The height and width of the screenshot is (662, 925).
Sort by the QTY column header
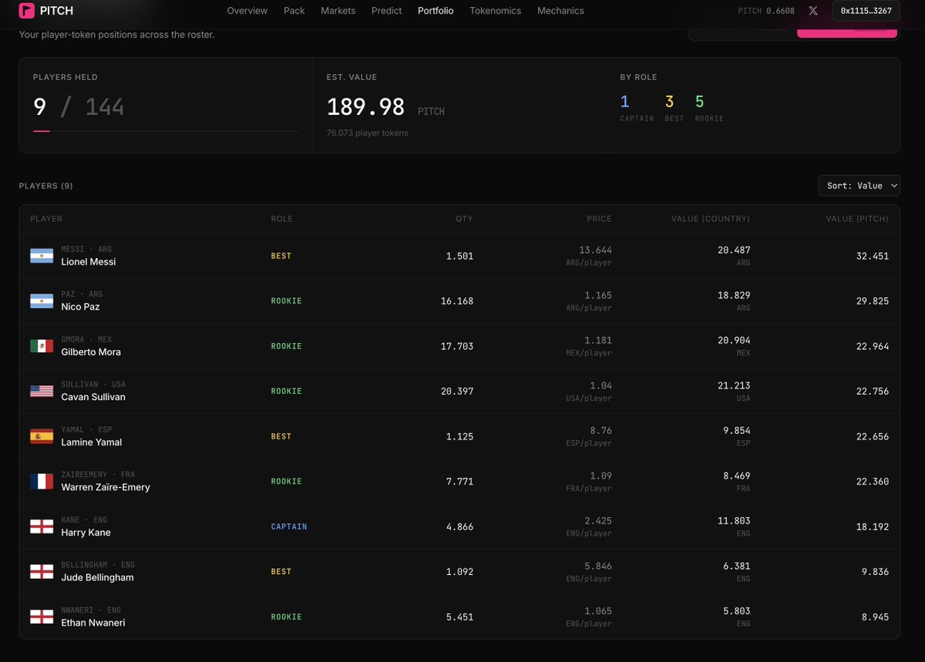(x=464, y=219)
